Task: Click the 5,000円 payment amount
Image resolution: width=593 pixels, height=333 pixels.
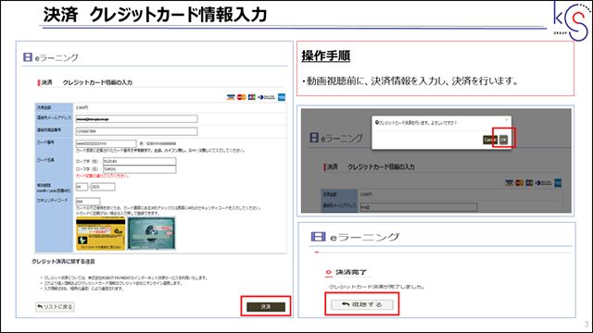Action: click(82, 107)
